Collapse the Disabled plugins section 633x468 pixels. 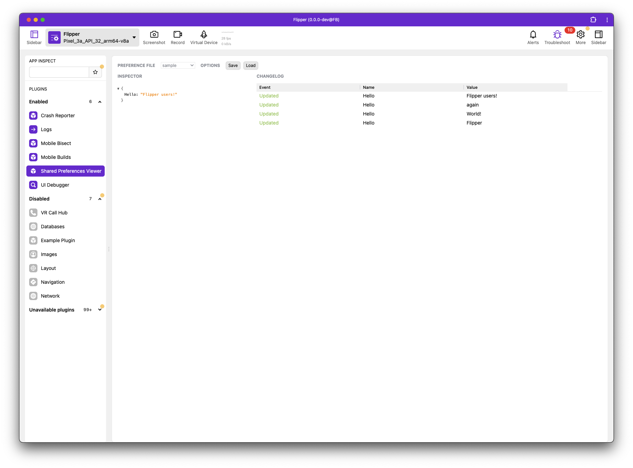pos(100,199)
